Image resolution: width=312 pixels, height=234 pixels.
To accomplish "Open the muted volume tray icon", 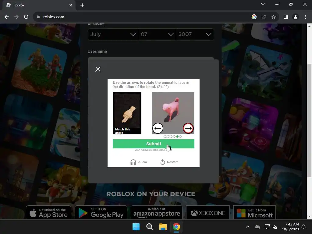I will point(275,227).
